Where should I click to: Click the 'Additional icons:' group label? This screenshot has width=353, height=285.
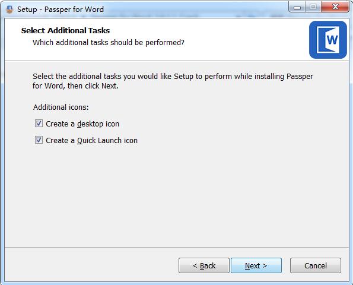click(x=61, y=107)
